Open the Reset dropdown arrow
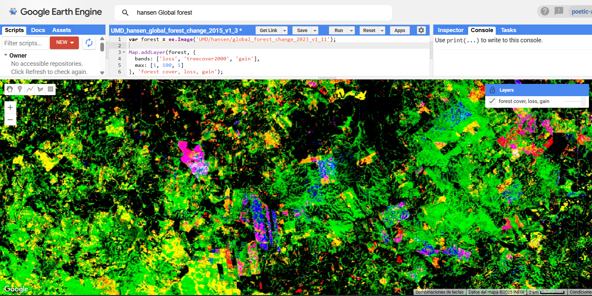Screen dimensions: 592x296 tap(382, 30)
